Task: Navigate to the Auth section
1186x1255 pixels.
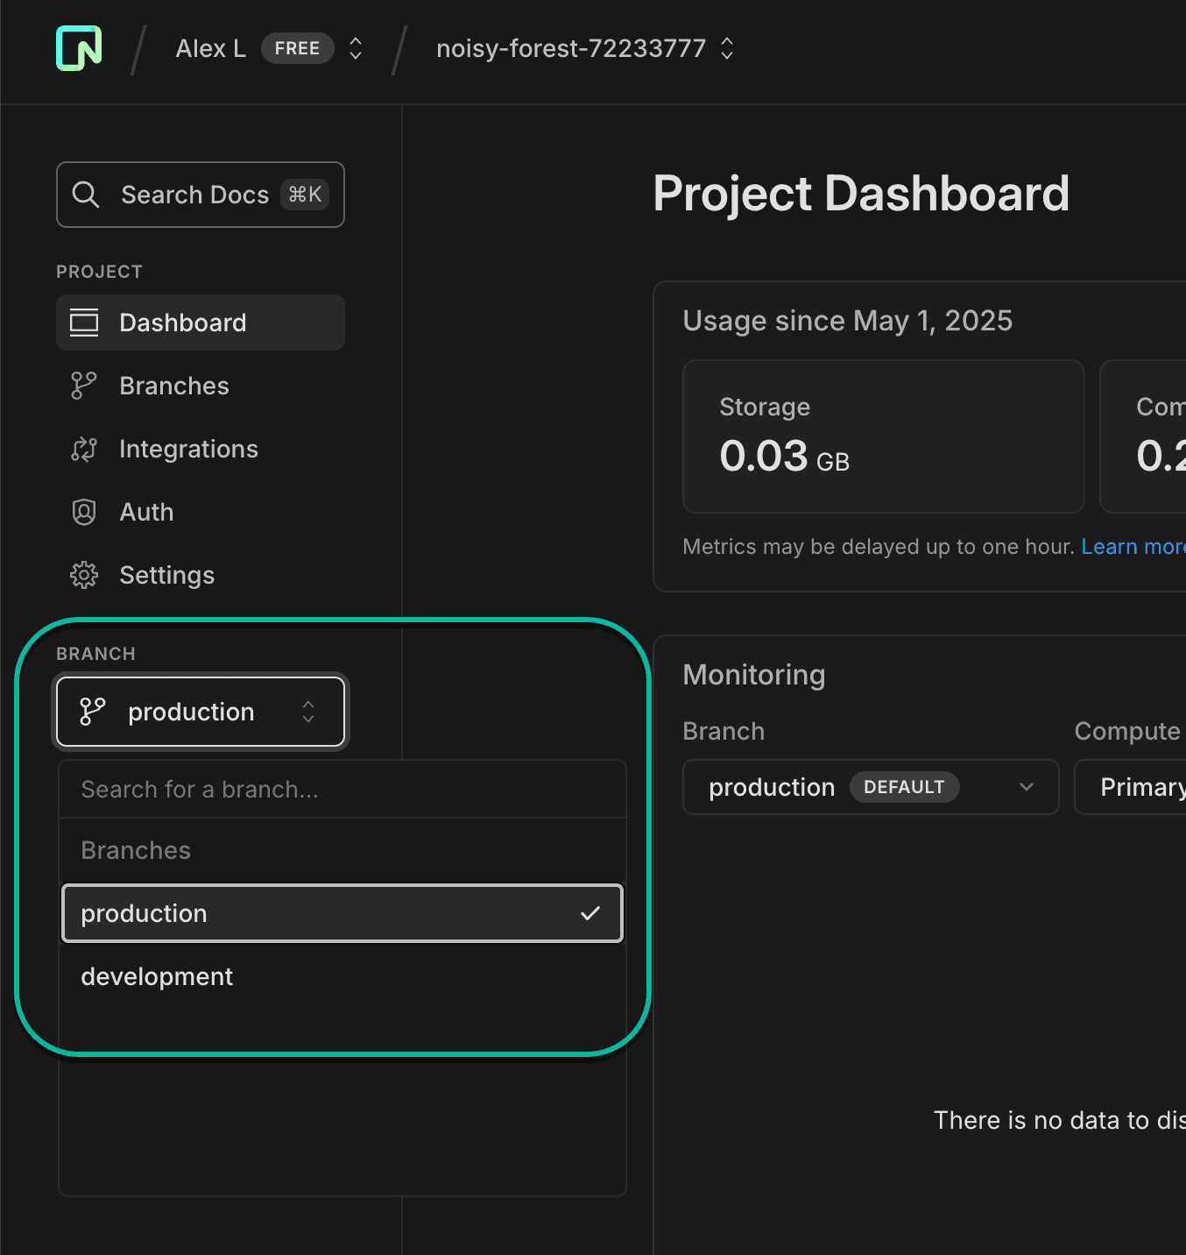Action: pos(146,512)
